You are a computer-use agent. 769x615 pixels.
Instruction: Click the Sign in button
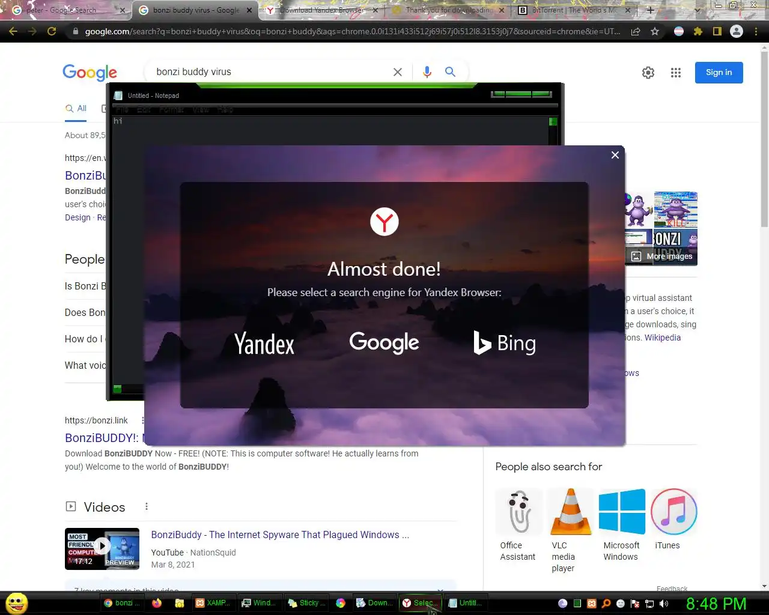719,73
